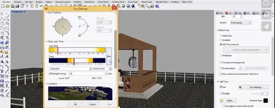Toggle Use lights on layers that are off

click(224, 106)
